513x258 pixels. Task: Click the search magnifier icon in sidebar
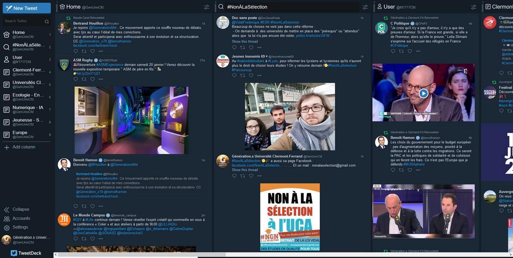pos(47,21)
